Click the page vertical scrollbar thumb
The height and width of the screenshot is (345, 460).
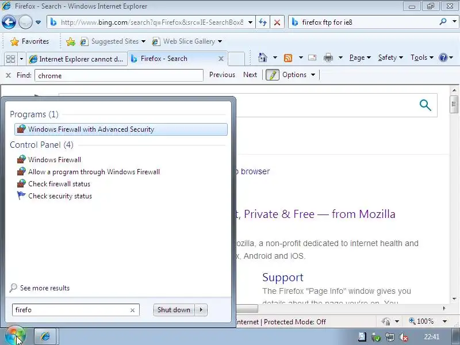(x=454, y=104)
